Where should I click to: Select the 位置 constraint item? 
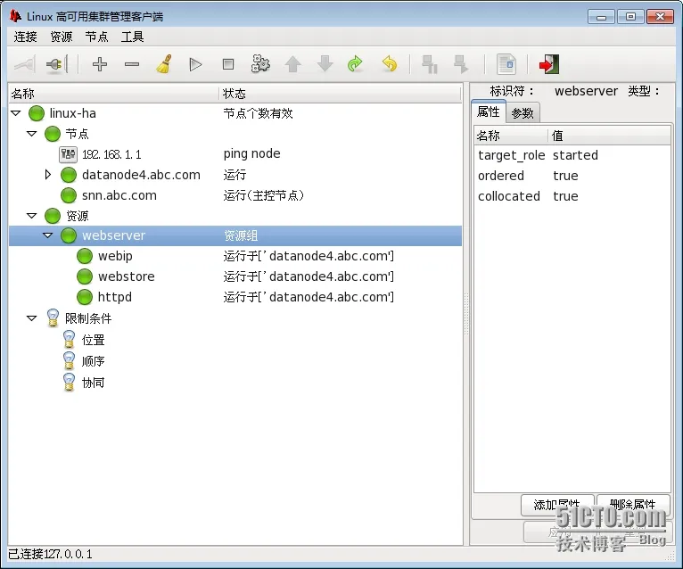(94, 340)
